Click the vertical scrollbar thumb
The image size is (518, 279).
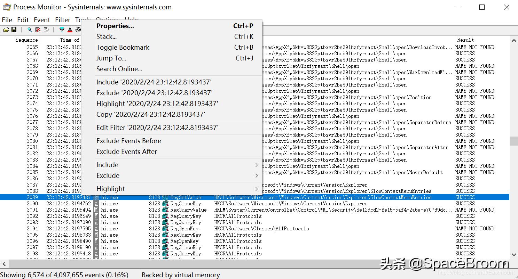[x=513, y=141]
